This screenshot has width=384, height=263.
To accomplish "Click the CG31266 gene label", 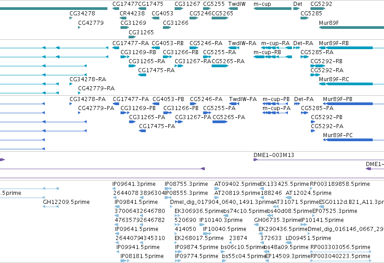I will coord(176,23).
